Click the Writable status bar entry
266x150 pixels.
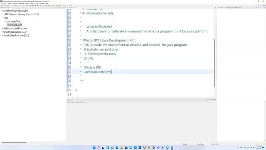click(x=185, y=144)
